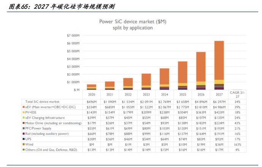Select the xEV Charging Infrastructure legend marker

tap(24, 118)
